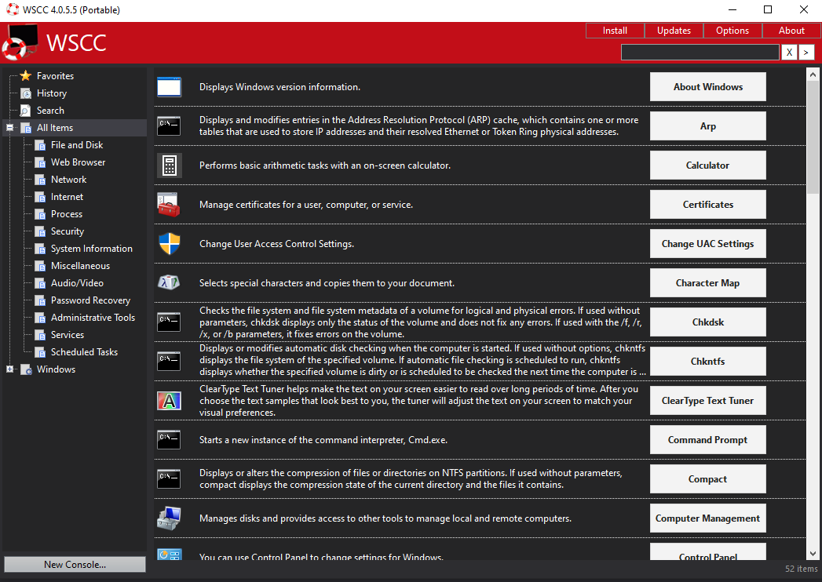Click the New Console... button
822x582 pixels.
(75, 564)
